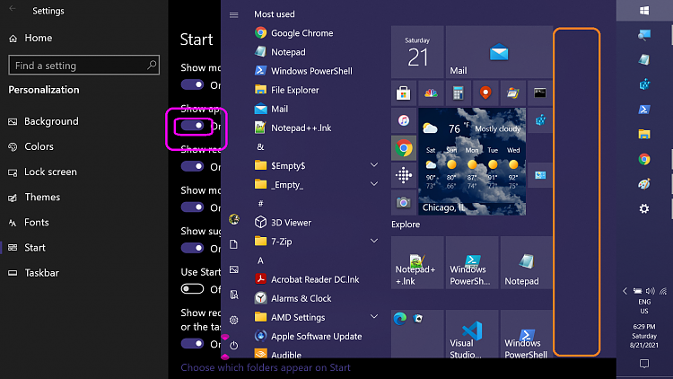
Task: Toggle Show app list in Start menu
Action: point(192,126)
